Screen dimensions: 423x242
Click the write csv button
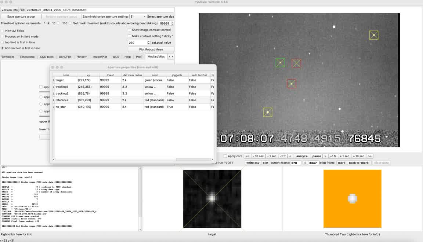click(x=253, y=163)
